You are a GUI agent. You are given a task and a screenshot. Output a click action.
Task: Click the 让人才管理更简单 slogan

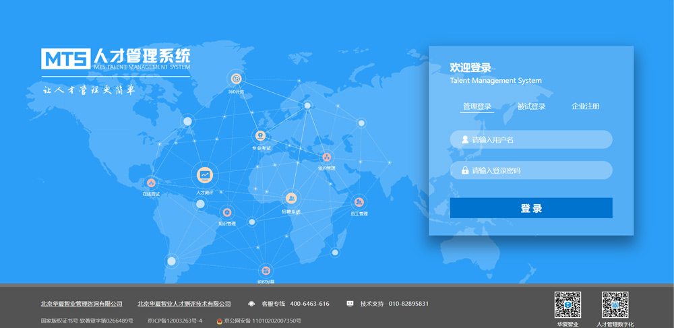[89, 90]
